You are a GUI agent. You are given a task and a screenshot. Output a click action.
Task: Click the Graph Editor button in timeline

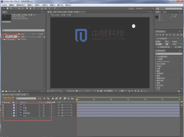pyautogui.click(x=72, y=98)
